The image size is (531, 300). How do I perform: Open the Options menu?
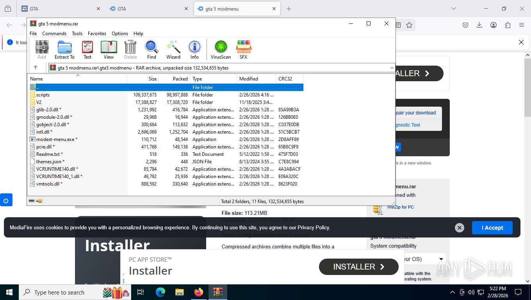[120, 34]
